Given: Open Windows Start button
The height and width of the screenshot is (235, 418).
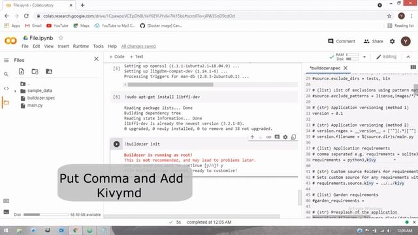Looking at the screenshot, I should point(6,230).
